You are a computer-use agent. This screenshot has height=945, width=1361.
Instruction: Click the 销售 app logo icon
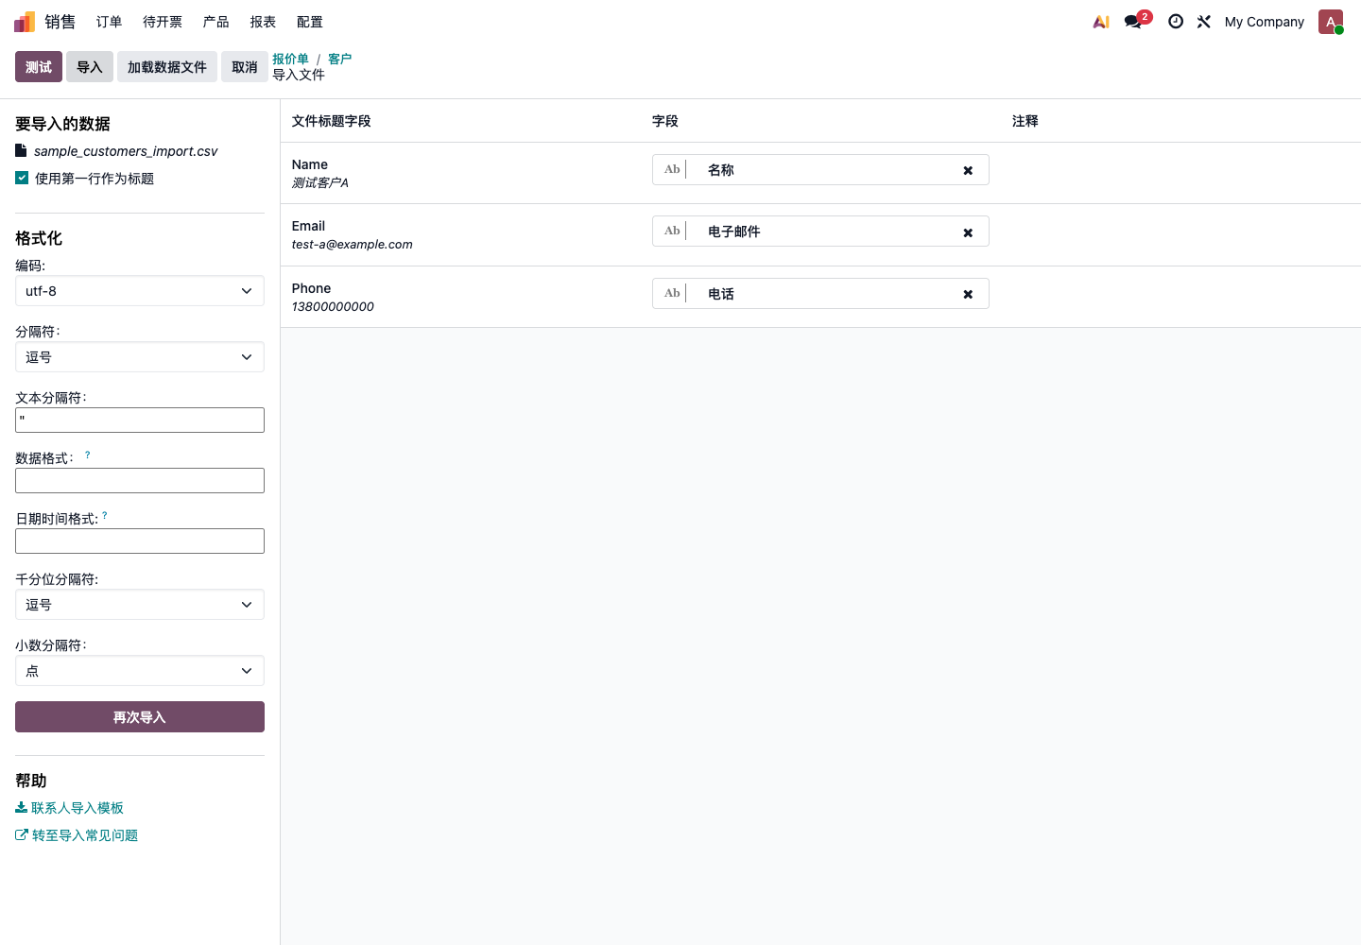[25, 22]
